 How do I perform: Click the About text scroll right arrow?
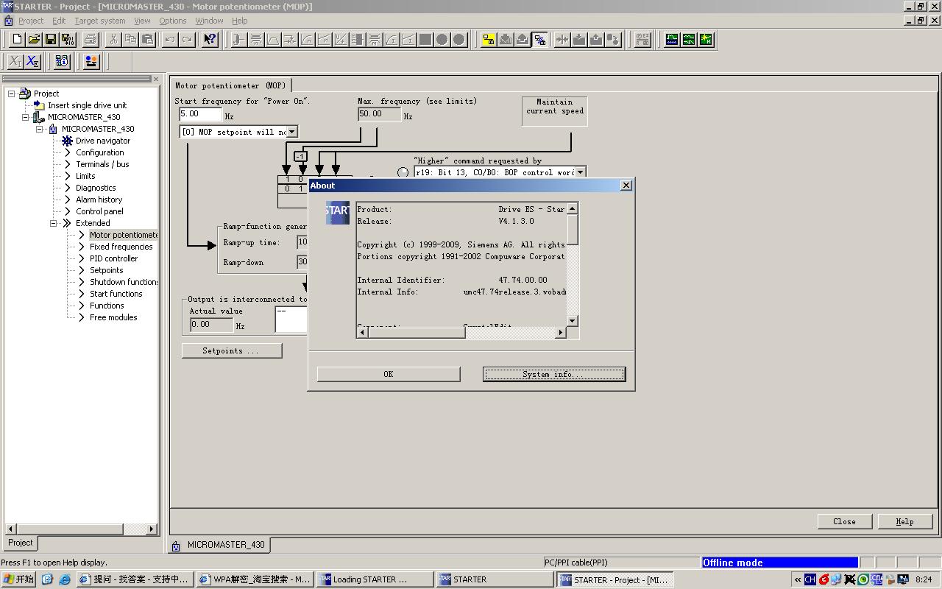click(x=561, y=333)
